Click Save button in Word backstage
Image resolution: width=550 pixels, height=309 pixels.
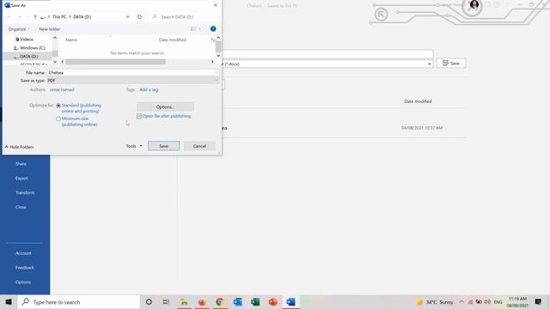click(451, 64)
